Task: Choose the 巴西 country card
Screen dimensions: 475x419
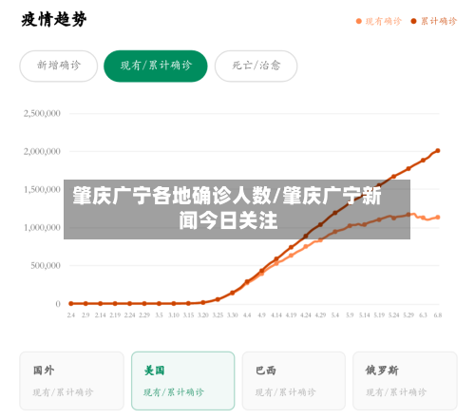Action: pos(294,381)
